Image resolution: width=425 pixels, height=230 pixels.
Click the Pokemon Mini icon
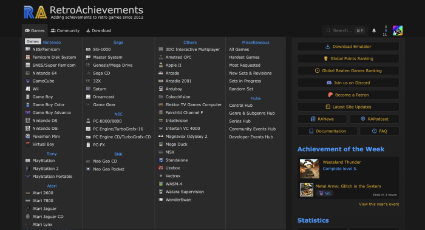[28, 137]
